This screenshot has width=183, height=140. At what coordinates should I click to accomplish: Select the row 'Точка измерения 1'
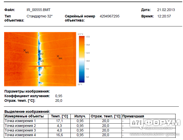coord(90,121)
